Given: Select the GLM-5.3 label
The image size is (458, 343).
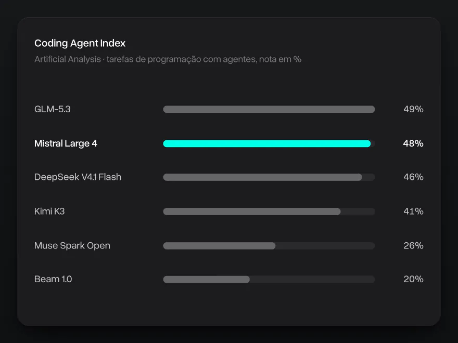Looking at the screenshot, I should coord(52,109).
